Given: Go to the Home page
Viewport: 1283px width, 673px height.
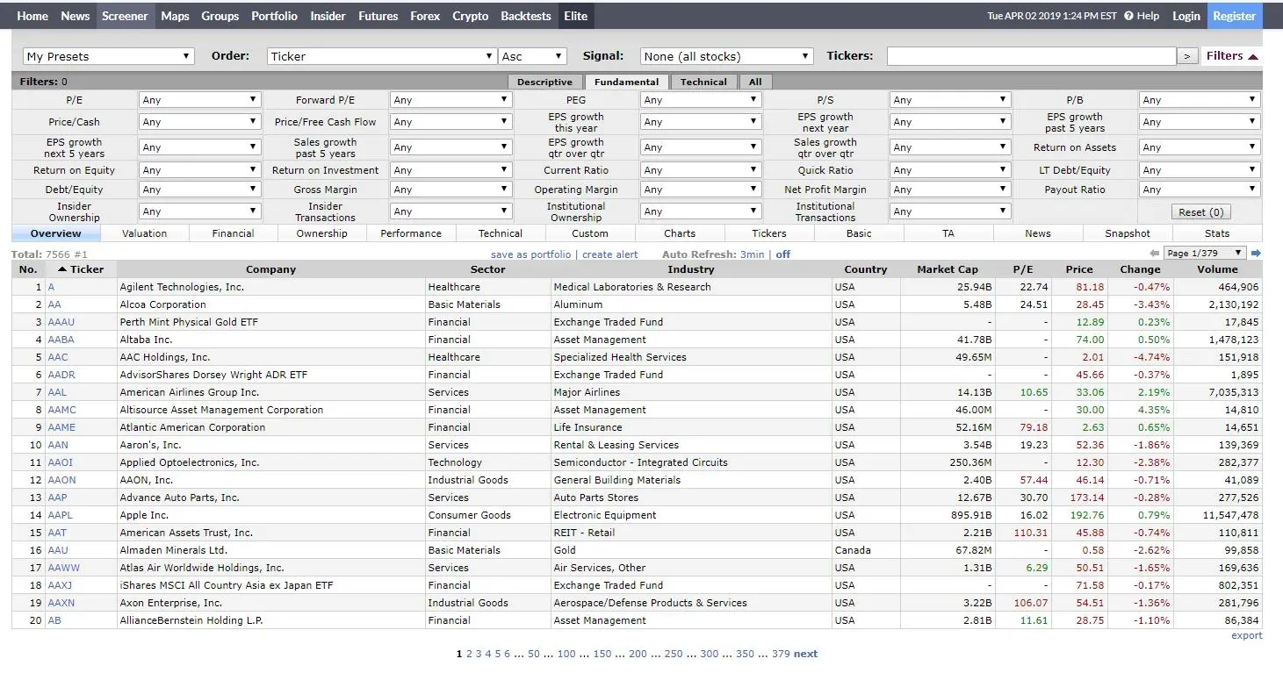Looking at the screenshot, I should (32, 16).
